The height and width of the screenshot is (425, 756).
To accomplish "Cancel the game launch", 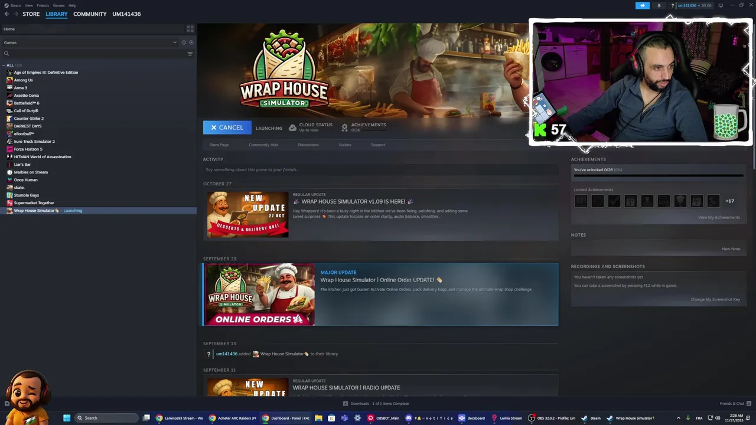I will click(227, 127).
